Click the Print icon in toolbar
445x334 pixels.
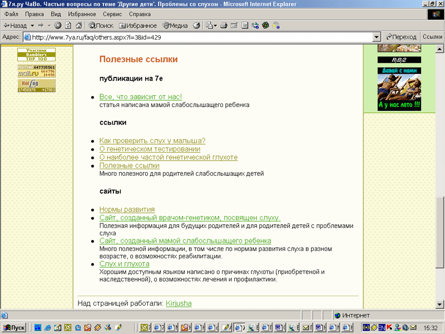(224, 26)
